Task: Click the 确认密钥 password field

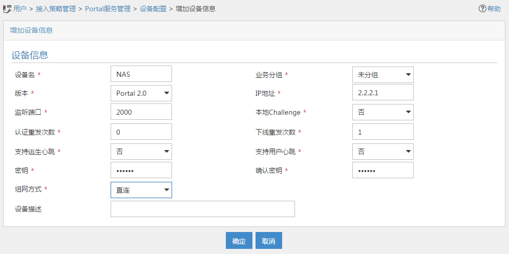Action: tap(383, 170)
